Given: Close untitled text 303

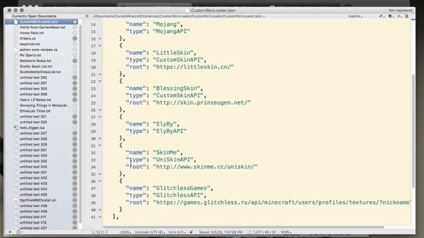Looking at the screenshot, I should pyautogui.click(x=75, y=89).
